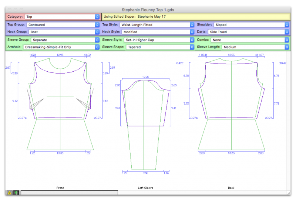Image resolution: width=296 pixels, height=201 pixels.
Task: Click the 9.50 sleeve hem measurement
Action: tap(145, 173)
